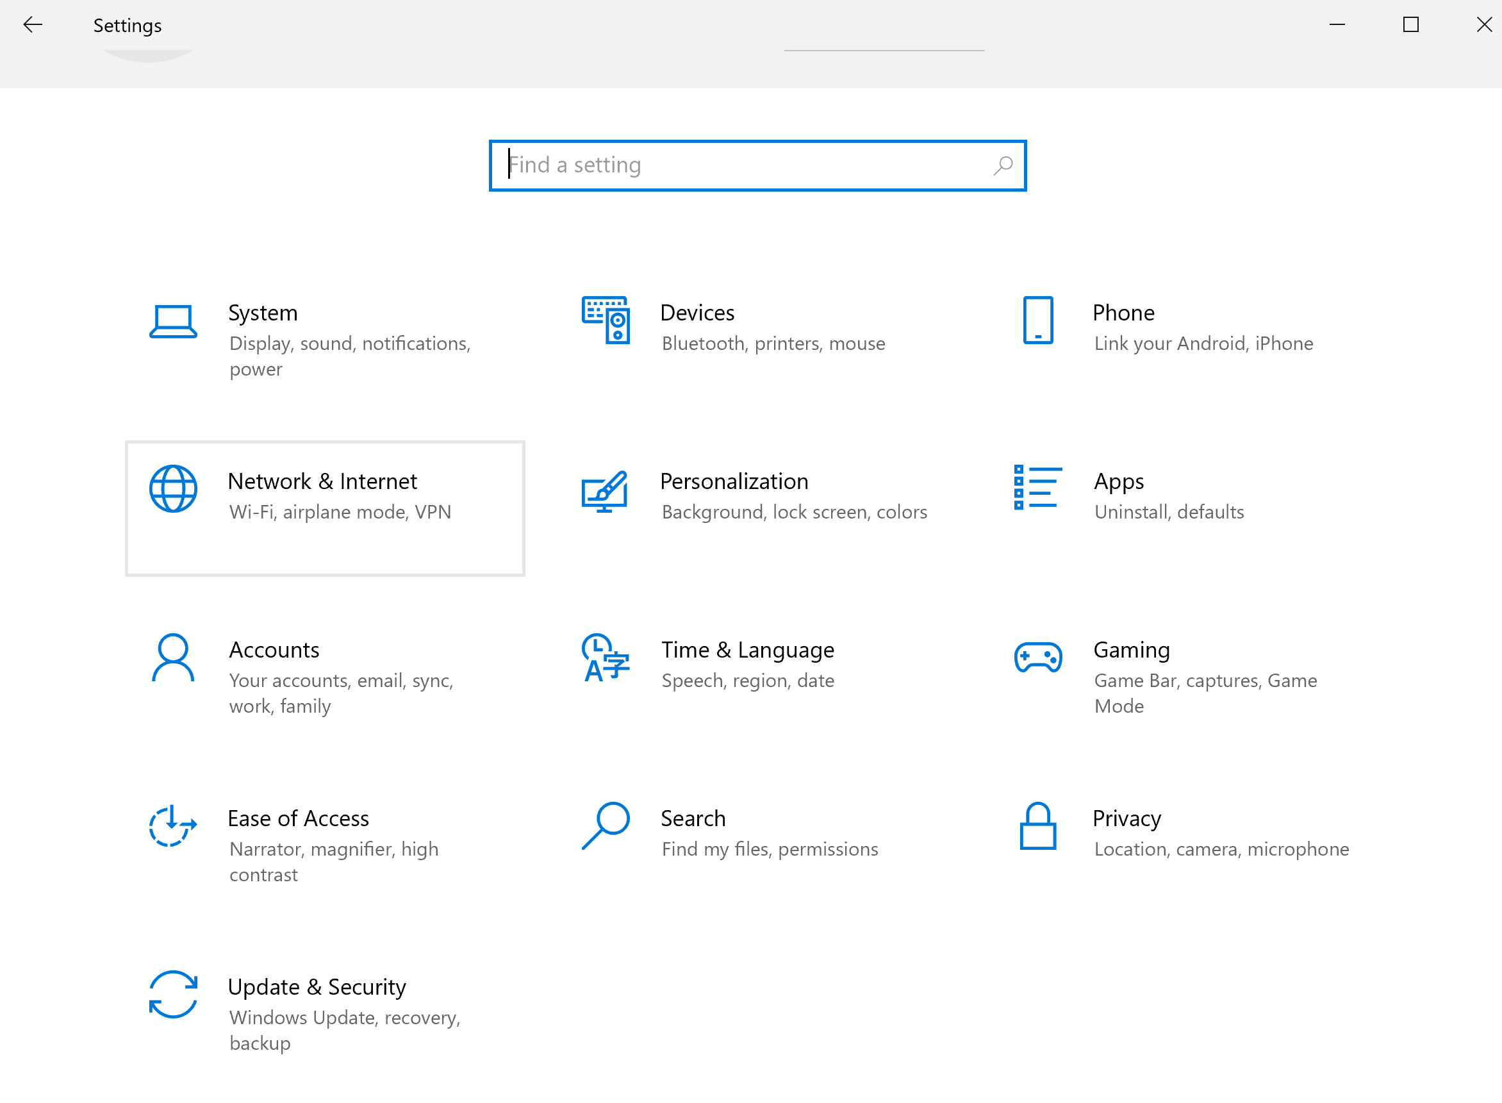Open Devices via keyboard-speaker icon
This screenshot has height=1103, width=1502.
(x=605, y=320)
